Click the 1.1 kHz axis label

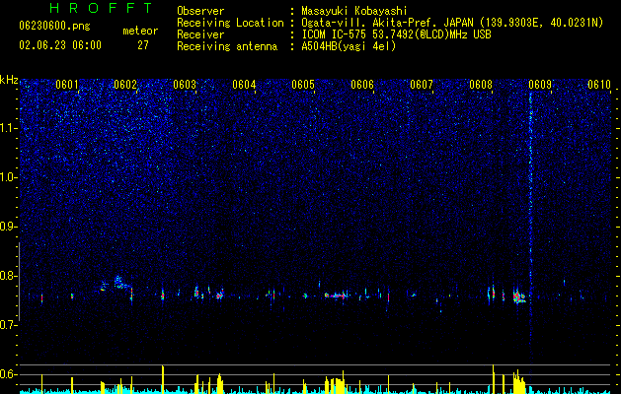[9, 128]
